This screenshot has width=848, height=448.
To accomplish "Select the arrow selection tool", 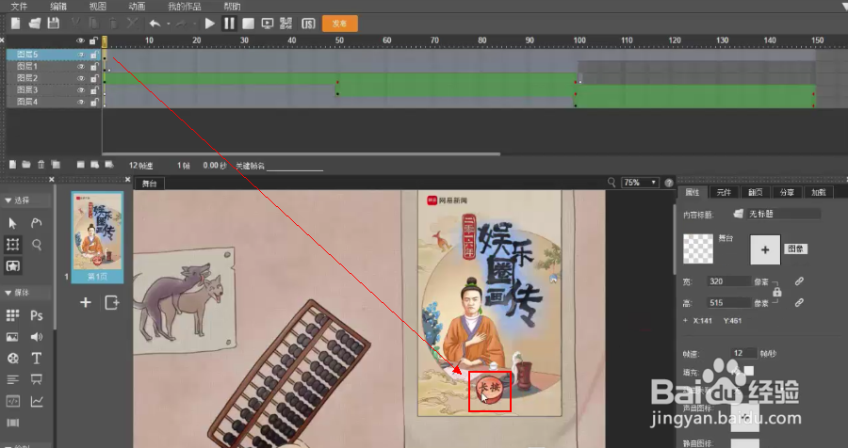I will click(x=13, y=223).
